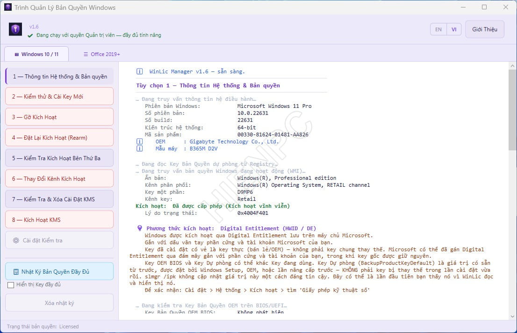Select 7 — Kiểm Tra & Xóa Cài Đặt KMS
This screenshot has height=333, width=517.
(59, 199)
